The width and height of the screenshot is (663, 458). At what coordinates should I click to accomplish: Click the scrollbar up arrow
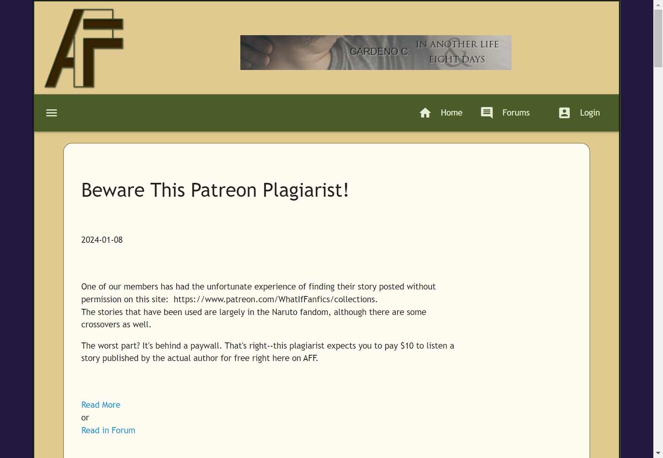click(658, 5)
